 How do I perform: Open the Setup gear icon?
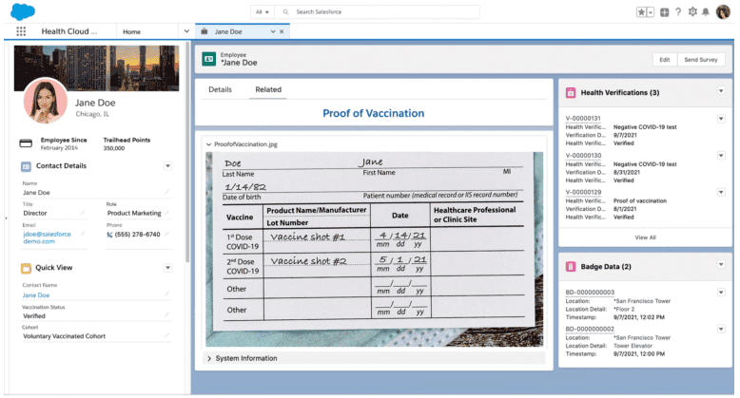tap(692, 12)
